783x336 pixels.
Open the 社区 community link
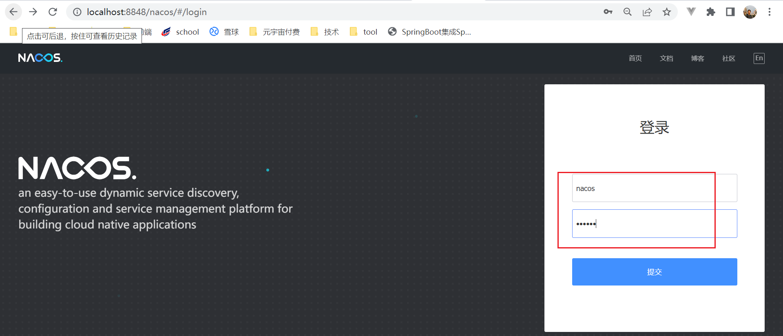click(x=728, y=58)
